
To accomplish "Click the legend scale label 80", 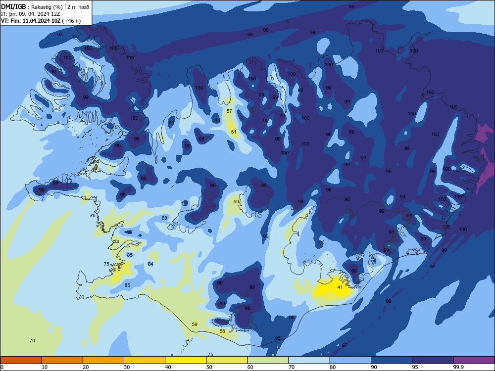I will click(333, 367).
